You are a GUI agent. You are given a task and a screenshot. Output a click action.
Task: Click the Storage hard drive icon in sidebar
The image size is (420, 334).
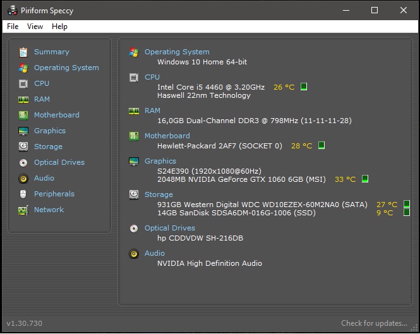point(23,146)
